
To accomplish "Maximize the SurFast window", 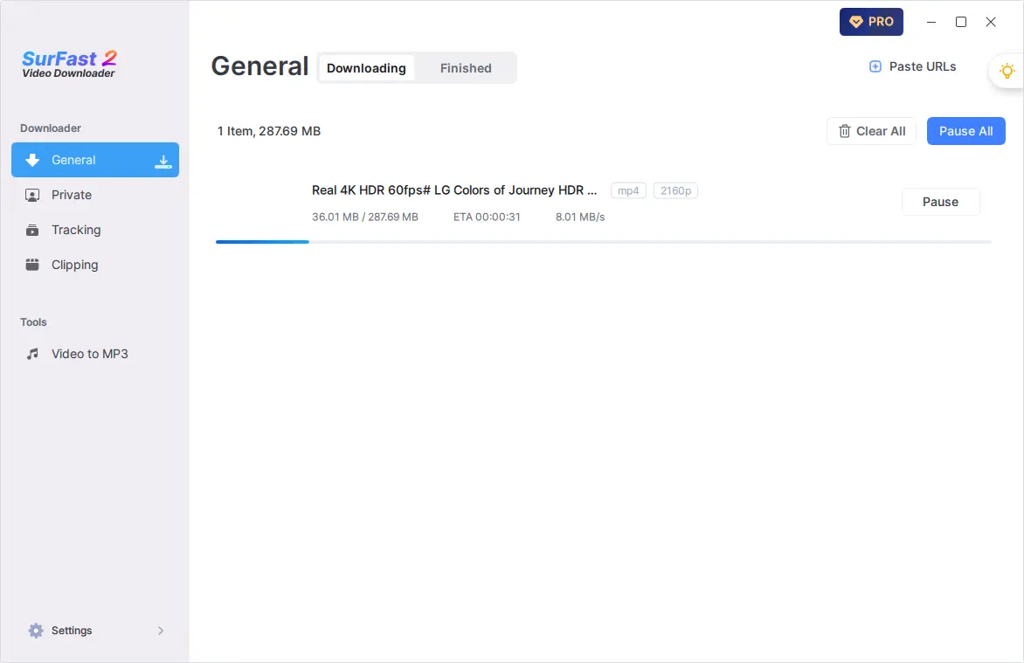I will click(960, 22).
